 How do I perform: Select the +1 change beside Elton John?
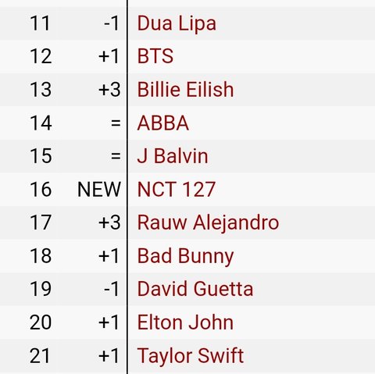click(x=109, y=322)
